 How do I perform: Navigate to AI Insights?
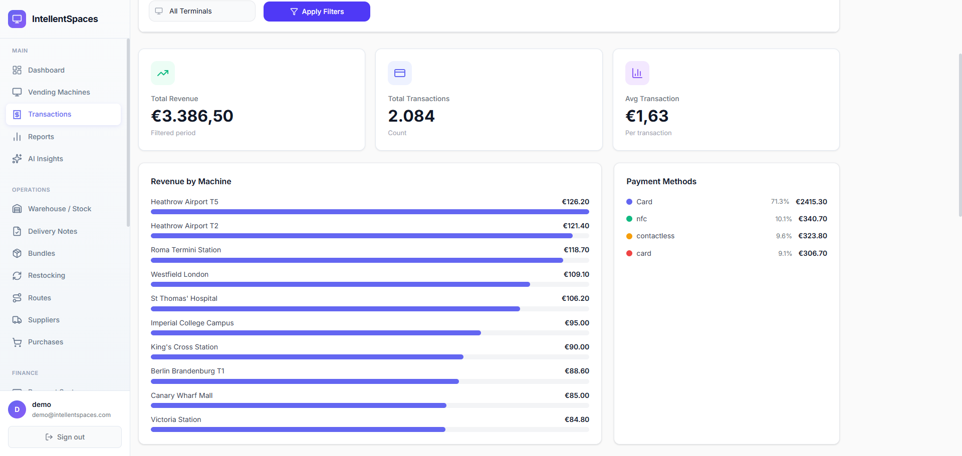(63, 159)
